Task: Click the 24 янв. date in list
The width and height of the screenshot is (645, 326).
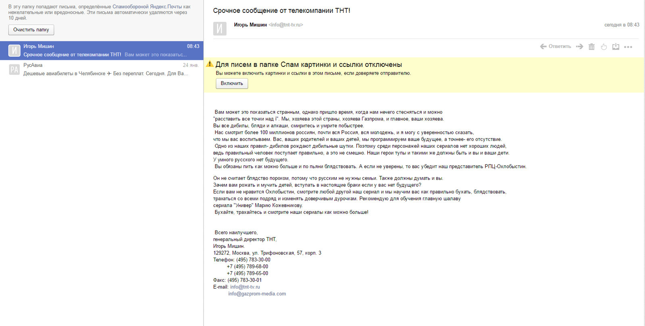Action: pos(191,65)
